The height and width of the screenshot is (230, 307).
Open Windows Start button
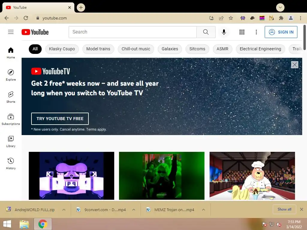(x=7, y=224)
